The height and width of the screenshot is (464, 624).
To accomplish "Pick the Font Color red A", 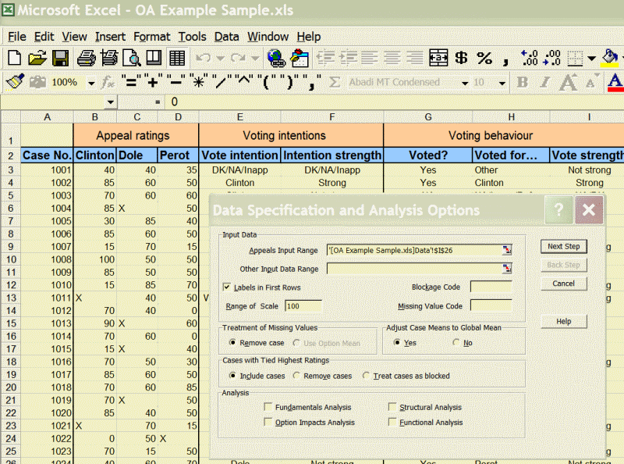I will (615, 82).
